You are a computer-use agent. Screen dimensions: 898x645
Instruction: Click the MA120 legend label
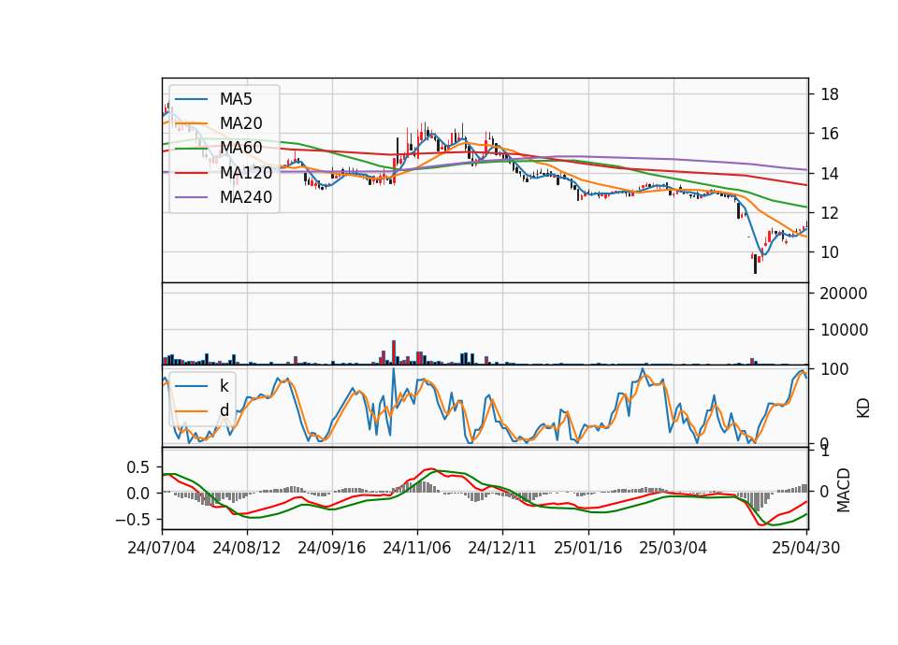[x=246, y=172]
